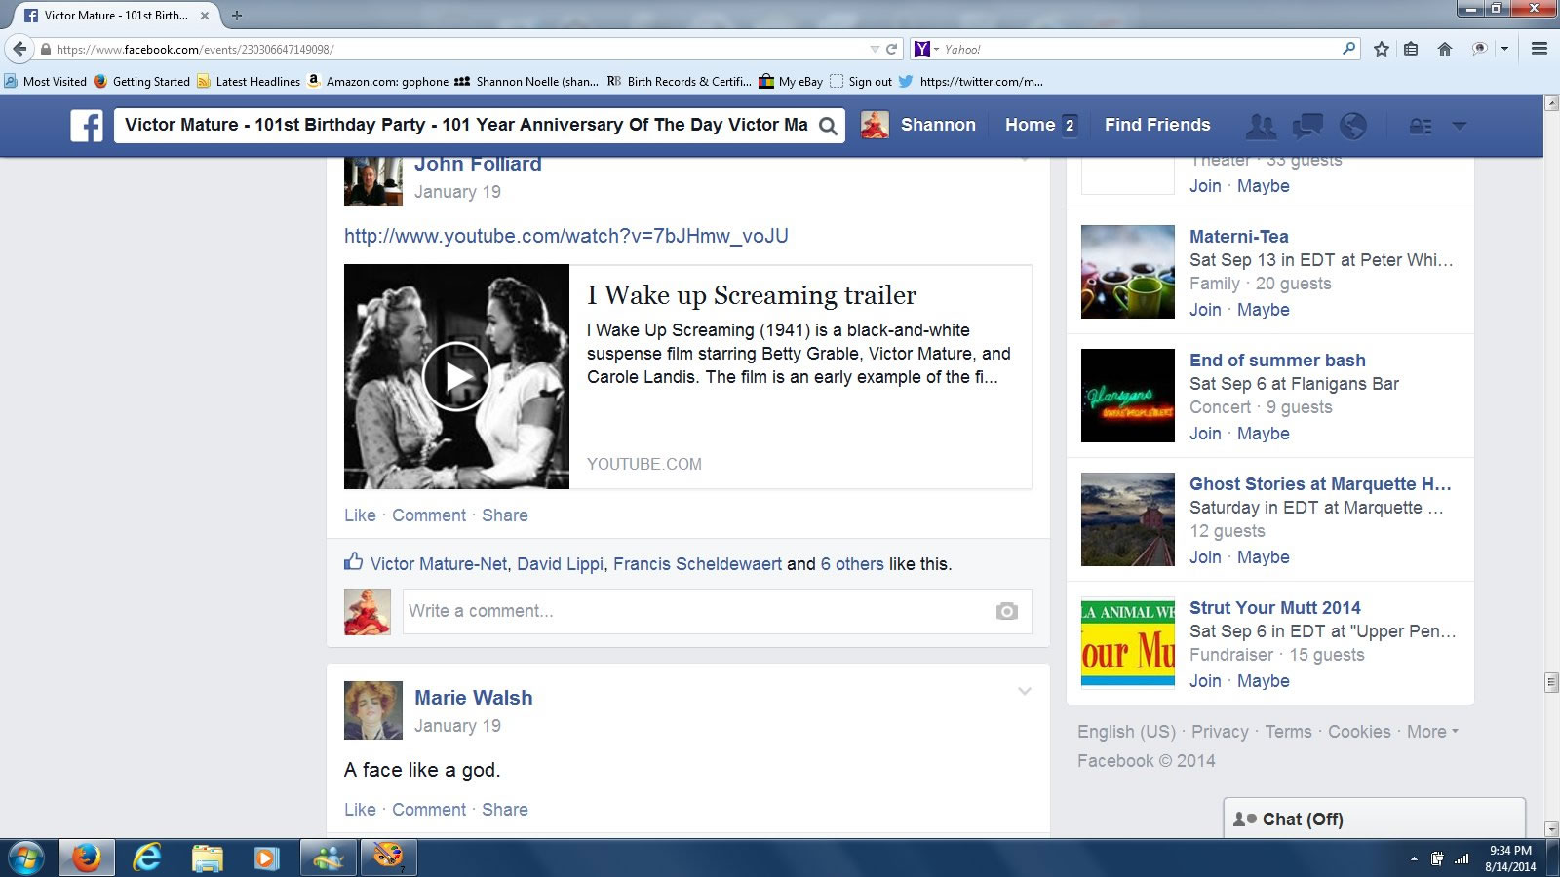Open Paint from the taskbar

pyautogui.click(x=388, y=858)
